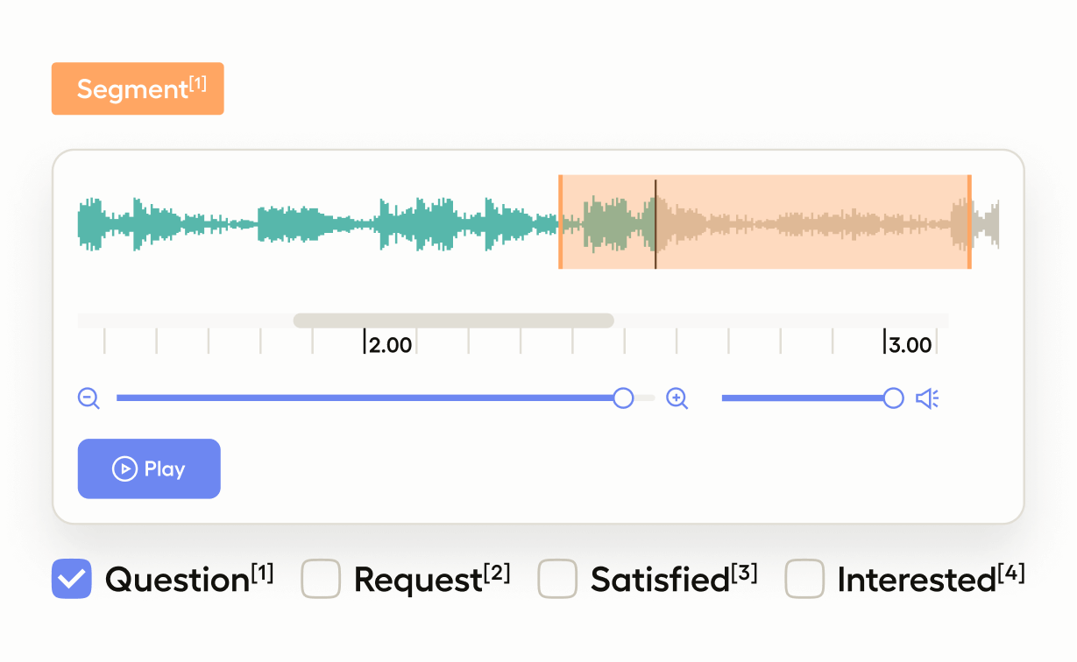Uncheck the Question checkbox
Image resolution: width=1077 pixels, height=662 pixels.
tap(72, 579)
